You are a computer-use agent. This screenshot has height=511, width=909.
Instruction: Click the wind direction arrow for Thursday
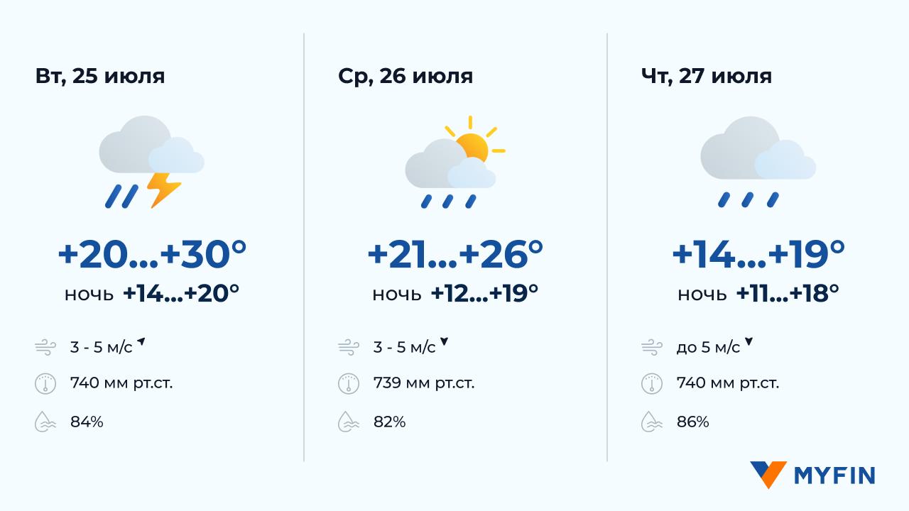(x=749, y=342)
